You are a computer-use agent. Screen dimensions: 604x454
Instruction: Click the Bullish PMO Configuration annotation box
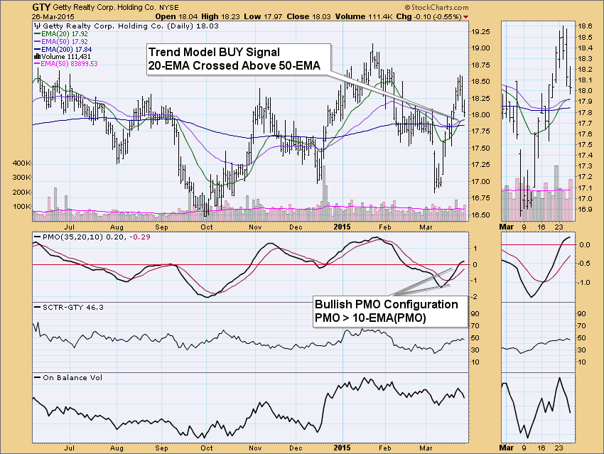click(x=390, y=311)
